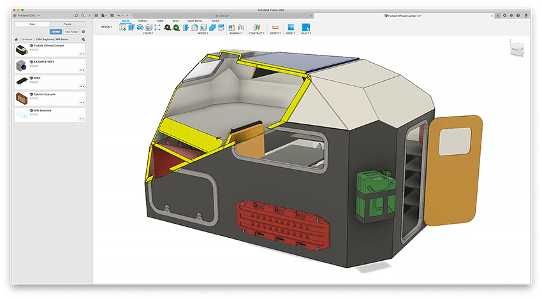Refresh the data panel
Screen dimensions: 542x299
pos(77,14)
